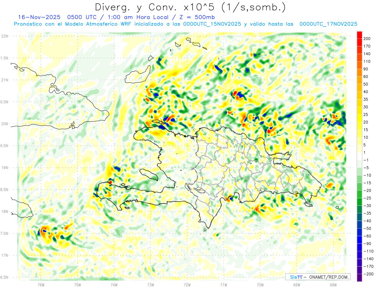The image size is (374, 289).
Task: Click the colorbar value 170
Action: [x=367, y=46]
